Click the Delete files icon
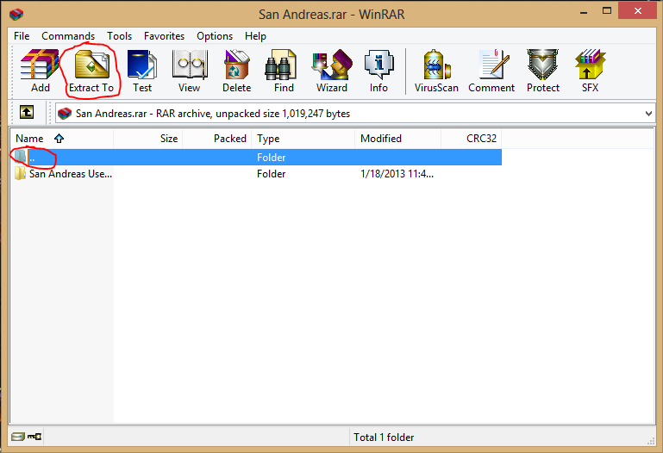663x453 pixels. 236,71
